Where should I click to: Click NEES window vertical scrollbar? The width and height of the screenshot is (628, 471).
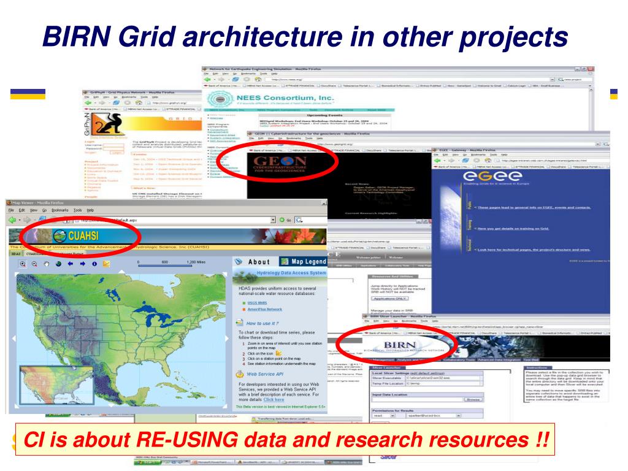point(591,108)
